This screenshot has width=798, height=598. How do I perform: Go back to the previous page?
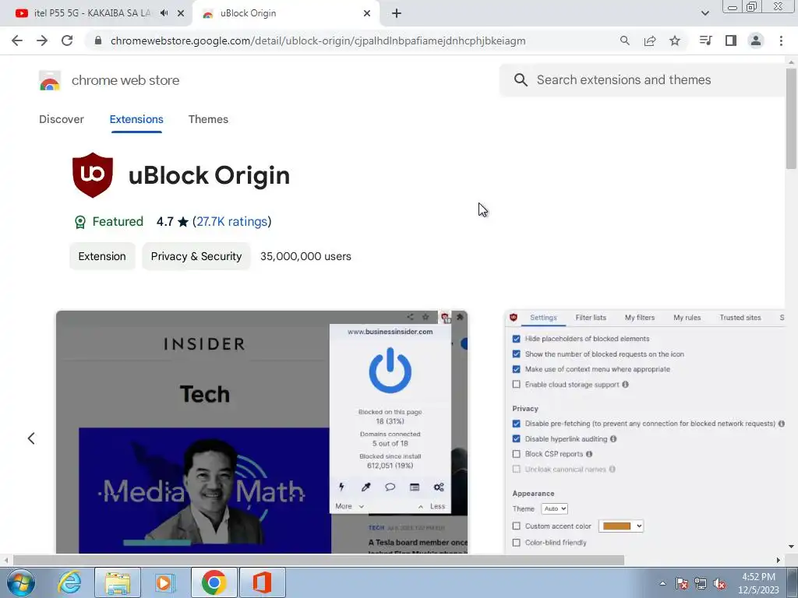point(17,40)
